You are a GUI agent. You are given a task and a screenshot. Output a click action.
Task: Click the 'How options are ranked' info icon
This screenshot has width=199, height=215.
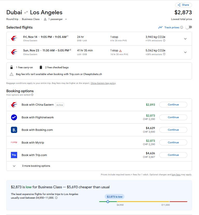point(32,95)
